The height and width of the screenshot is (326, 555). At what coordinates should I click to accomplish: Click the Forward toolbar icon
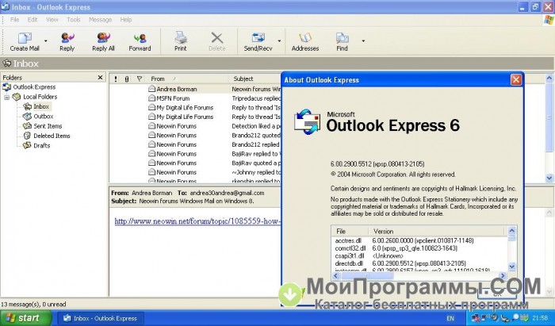[x=140, y=38]
